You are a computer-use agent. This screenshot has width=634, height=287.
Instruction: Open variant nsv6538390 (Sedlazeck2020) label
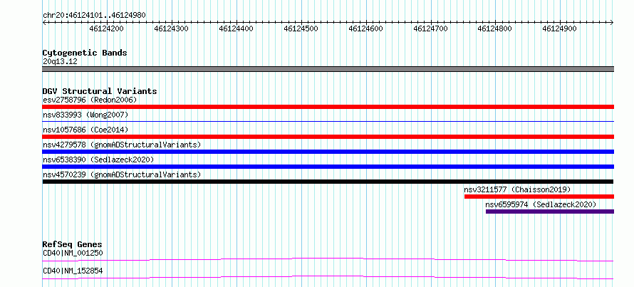pyautogui.click(x=98, y=160)
